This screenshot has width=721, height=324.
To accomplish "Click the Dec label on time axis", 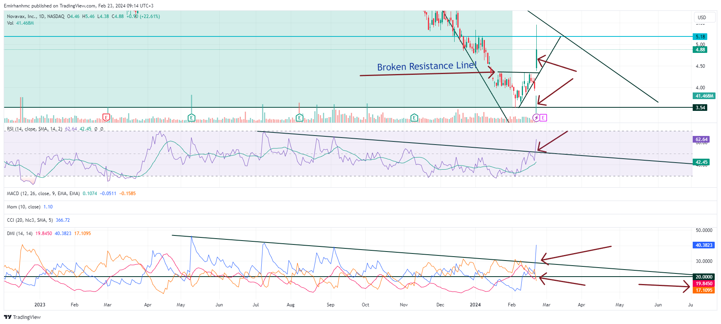I will click(440, 304).
